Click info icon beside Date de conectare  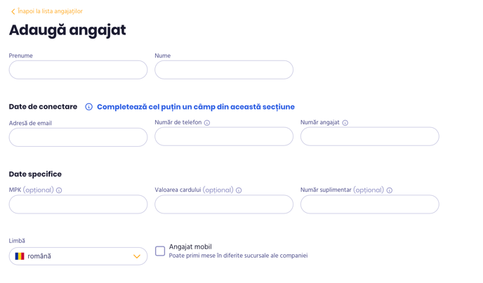point(89,107)
